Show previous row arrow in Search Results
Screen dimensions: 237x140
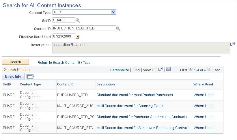point(191,69)
